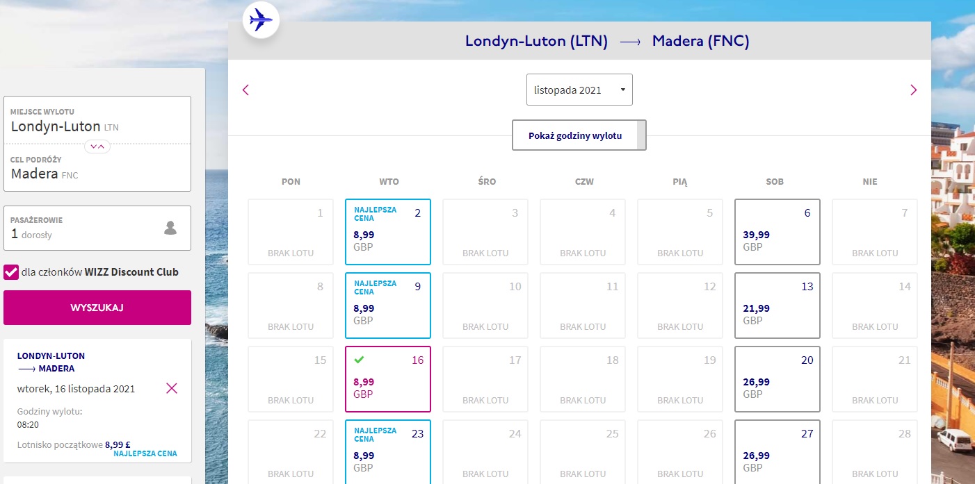Click the Pokaż godziny wylotu button
The image size is (975, 484).
(579, 135)
